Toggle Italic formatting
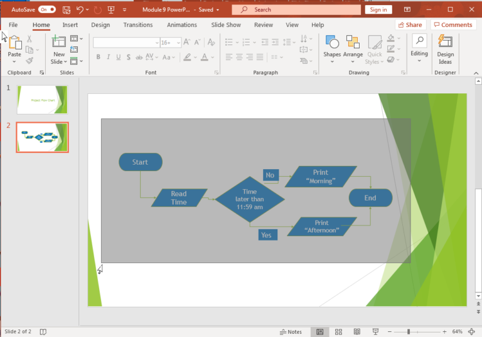Viewport: 482px width, 337px height. click(109, 57)
